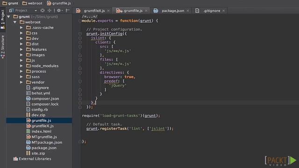Click the module.exports line
Viewport: 299px width, 168px height.
point(120,21)
